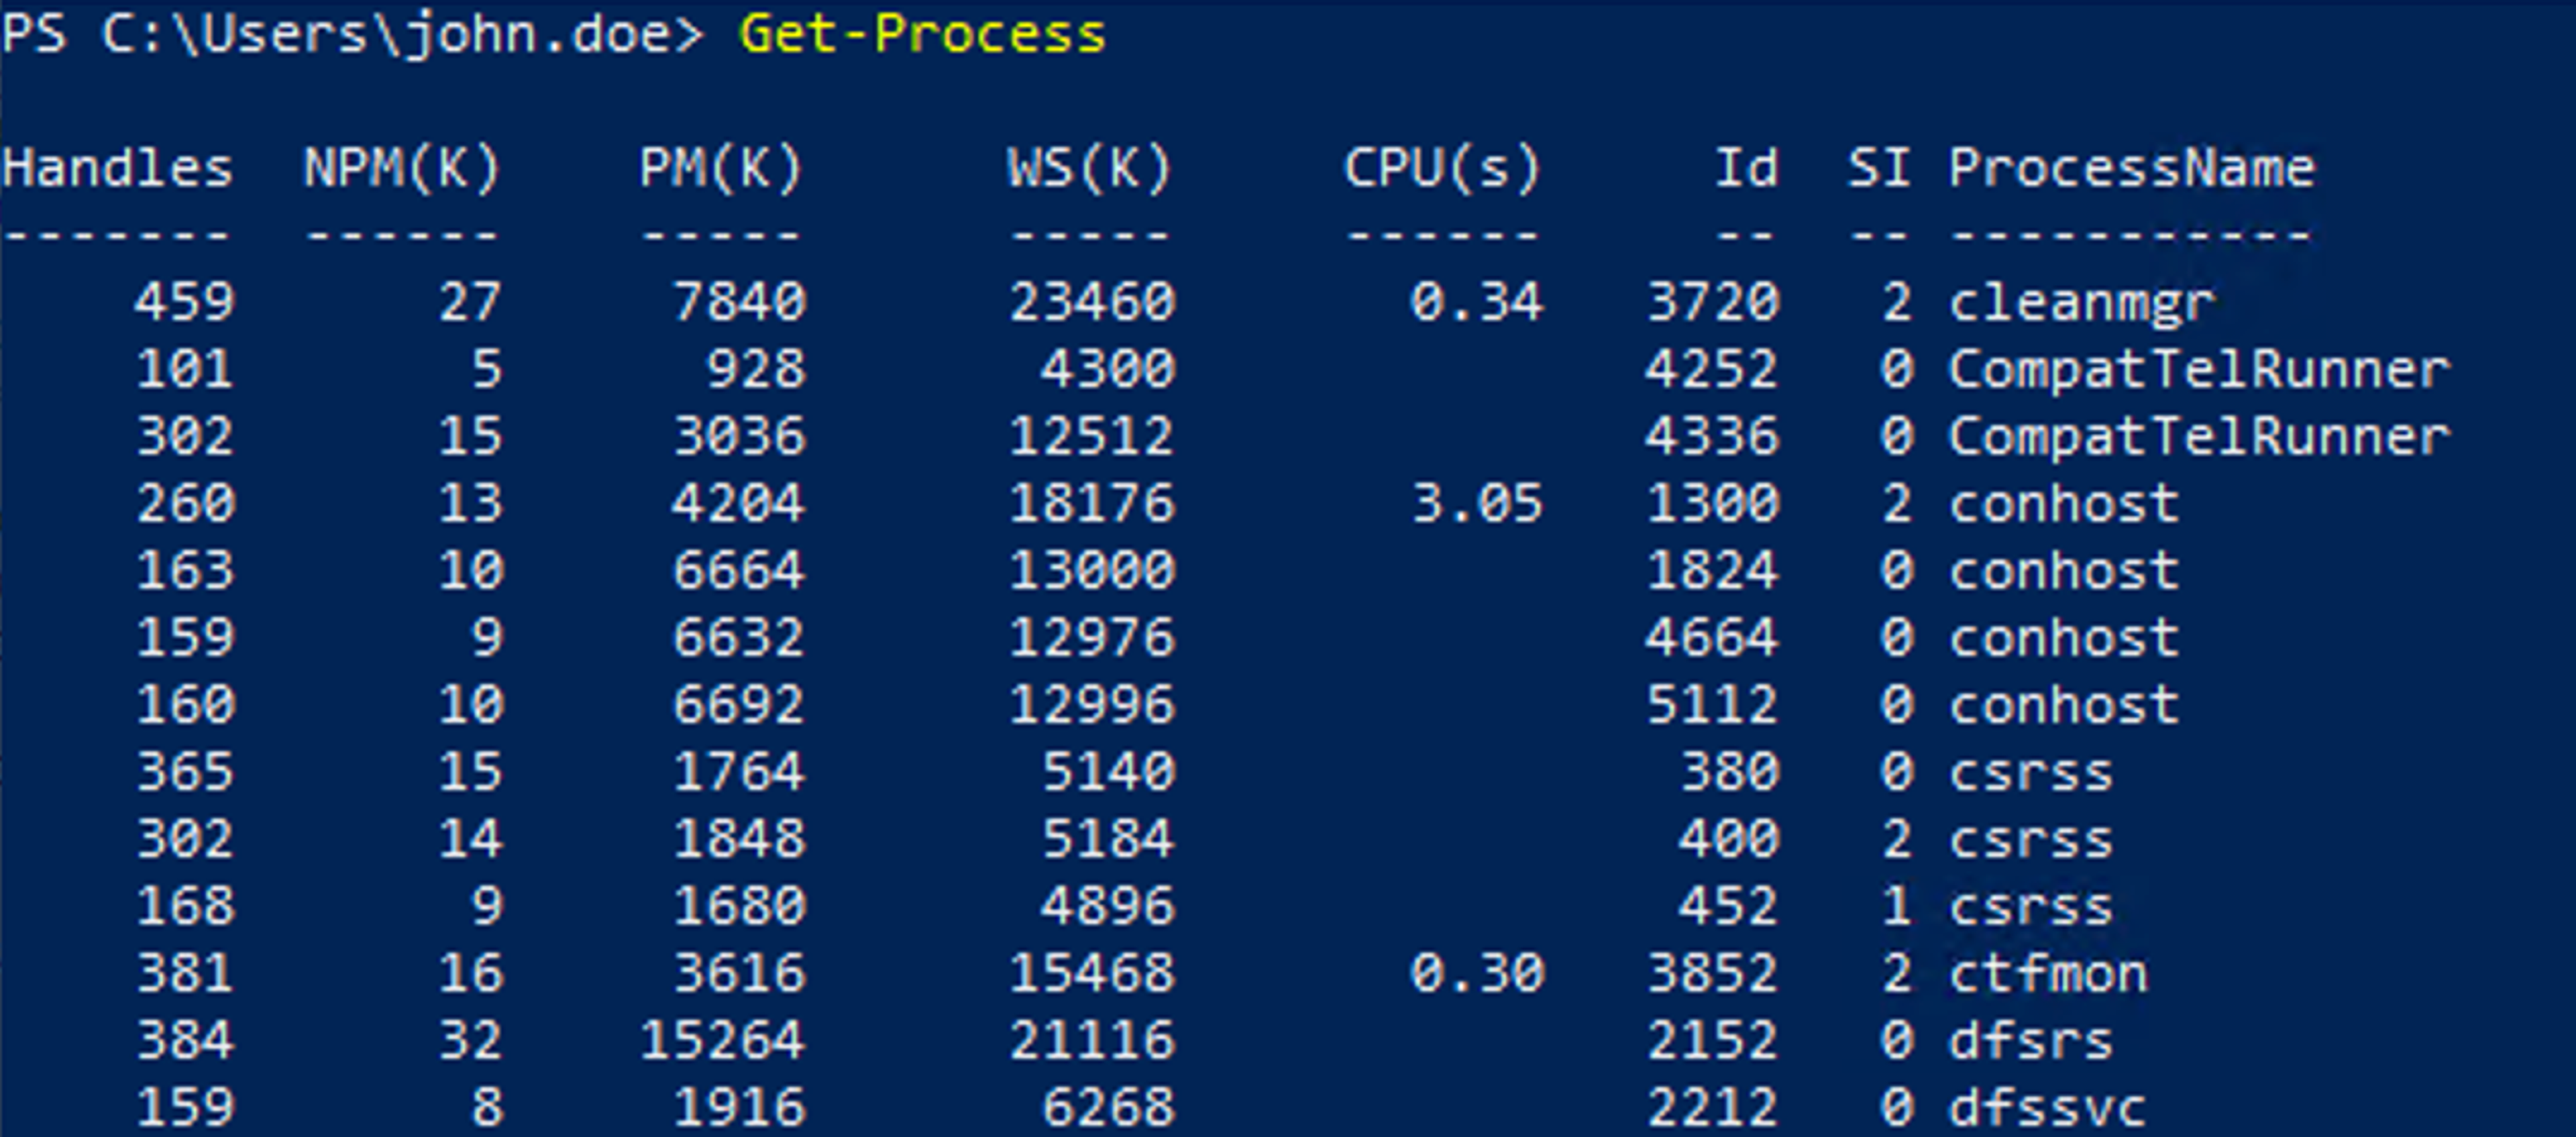Viewport: 2576px width, 1137px height.
Task: Click the Get-Process command text
Action: click(922, 35)
